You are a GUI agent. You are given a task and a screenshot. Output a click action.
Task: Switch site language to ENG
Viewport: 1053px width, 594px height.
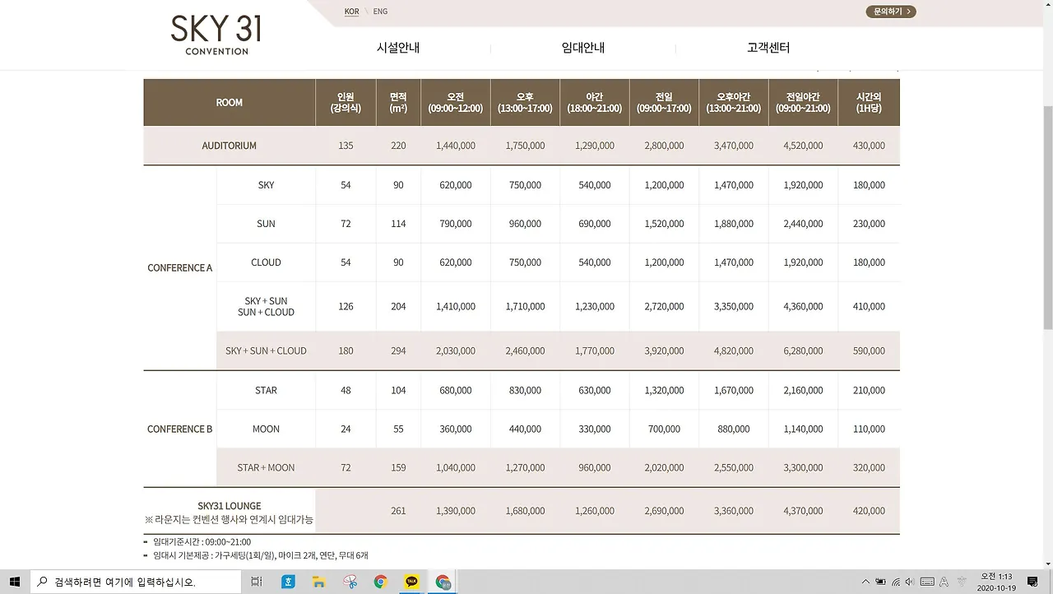[380, 12]
